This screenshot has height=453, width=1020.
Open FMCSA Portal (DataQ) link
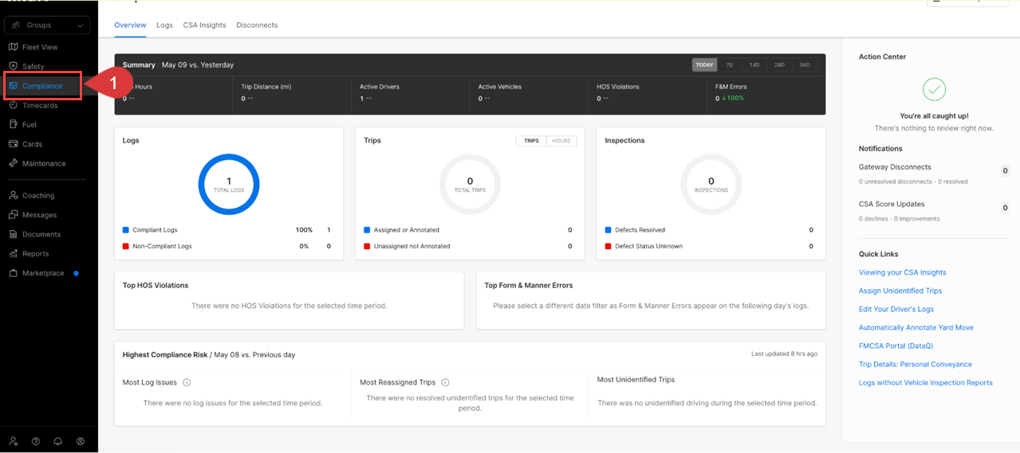click(x=896, y=346)
